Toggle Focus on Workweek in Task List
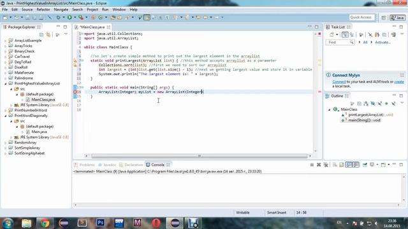The width and height of the screenshot is (408, 229). (x=361, y=34)
